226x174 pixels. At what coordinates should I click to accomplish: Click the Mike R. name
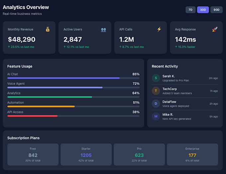tap(168, 114)
